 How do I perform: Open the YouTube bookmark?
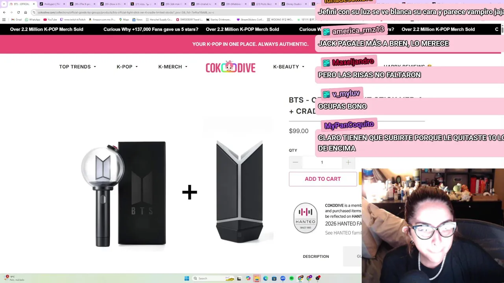pyautogui.click(x=50, y=20)
